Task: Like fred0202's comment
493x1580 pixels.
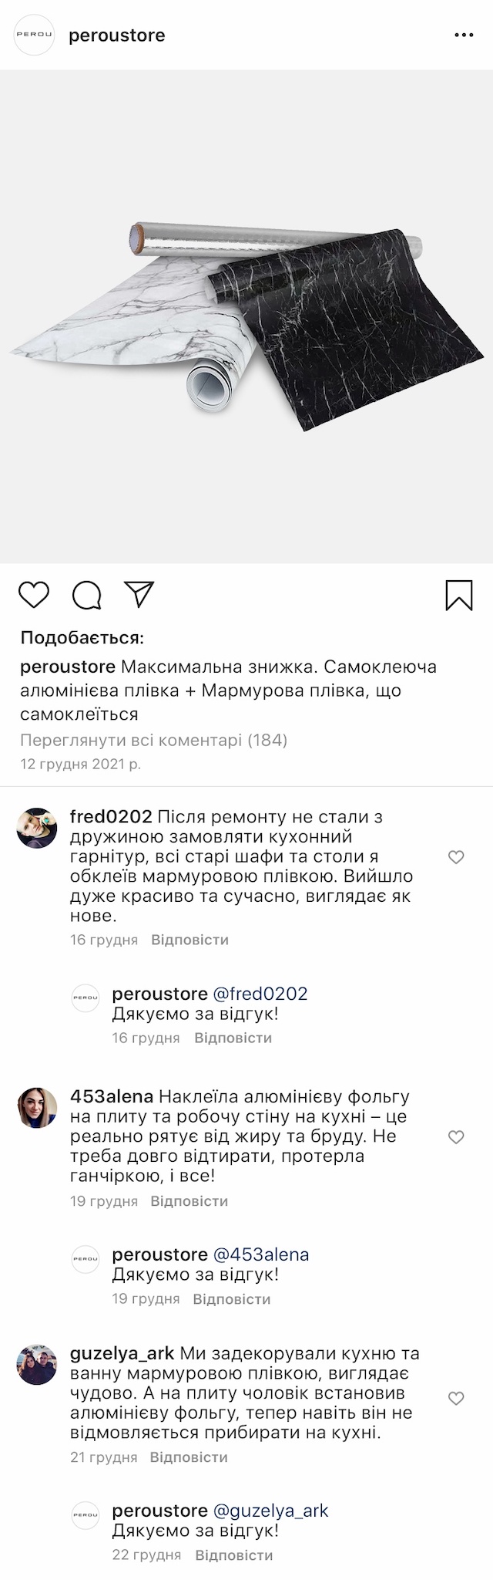Action: click(x=456, y=857)
